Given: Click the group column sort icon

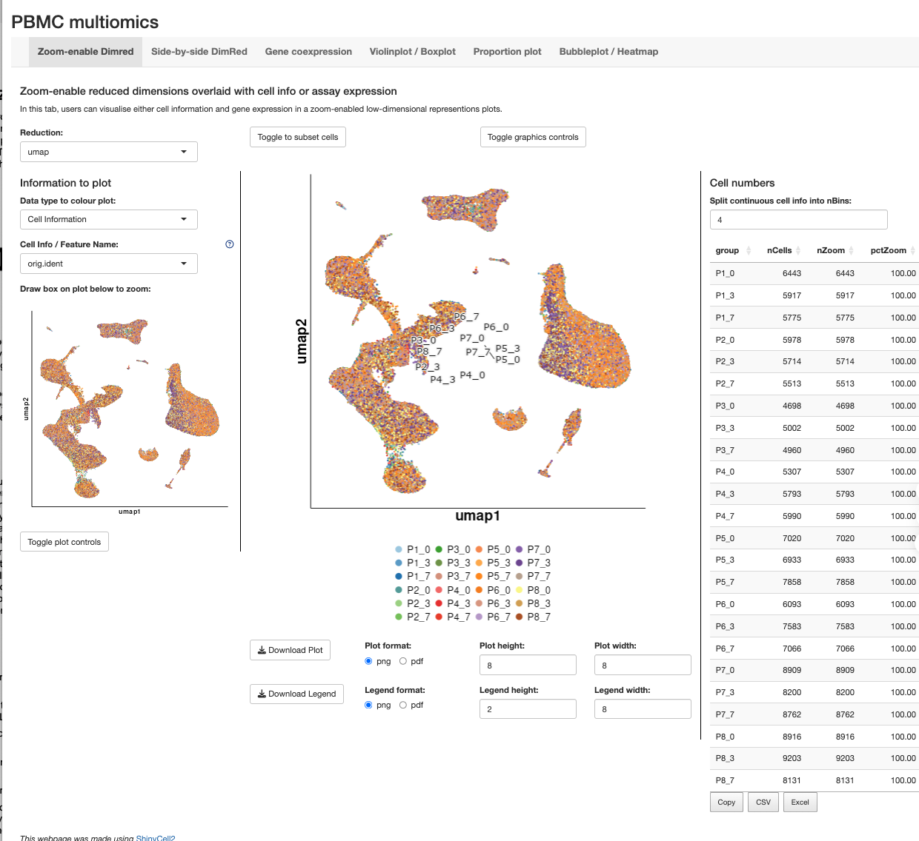Looking at the screenshot, I should [749, 251].
